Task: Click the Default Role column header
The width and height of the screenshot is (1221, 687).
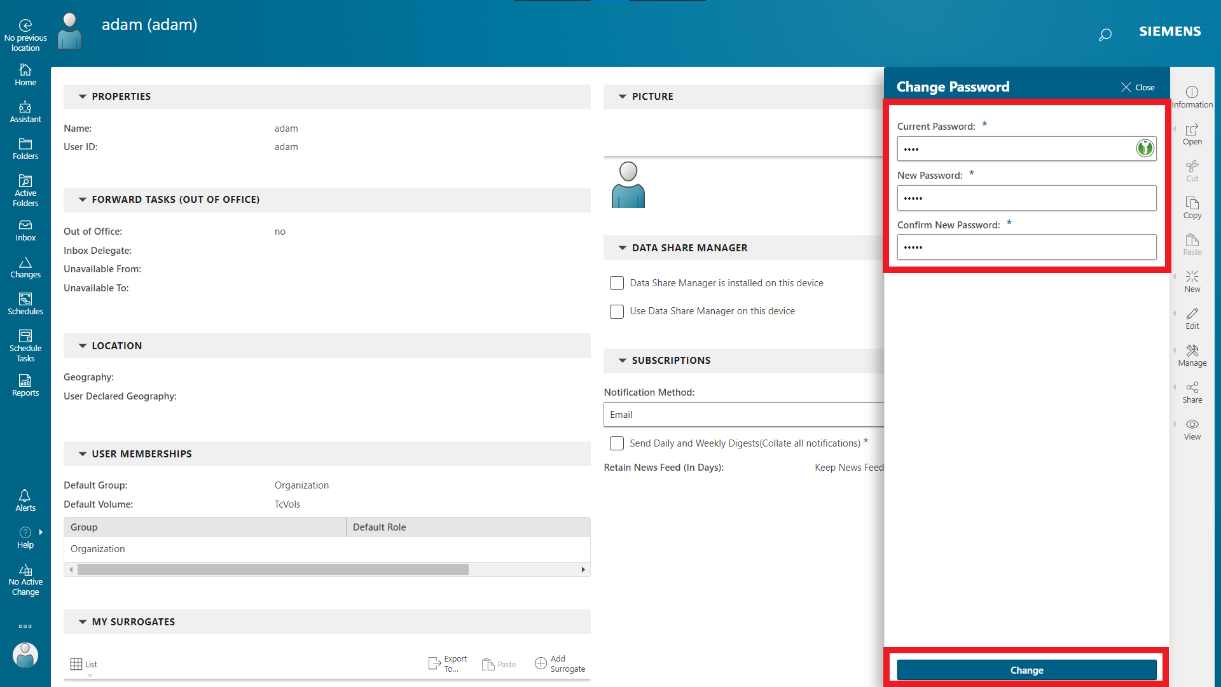Action: tap(468, 527)
